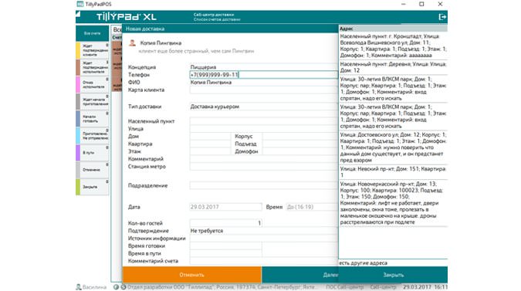Click the customer avatar icon beside Копия Пингвина
The width and height of the screenshot is (521, 291).
132,43
